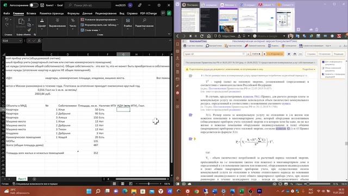Image resolution: width=348 pixels, height=196 pixels.
Task: Switch to the Рецензирование ribbon tab
Action: click(106, 13)
